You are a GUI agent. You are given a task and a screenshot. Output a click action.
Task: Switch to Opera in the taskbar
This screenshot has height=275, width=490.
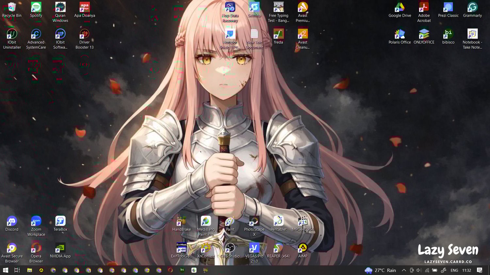[x=170, y=270]
